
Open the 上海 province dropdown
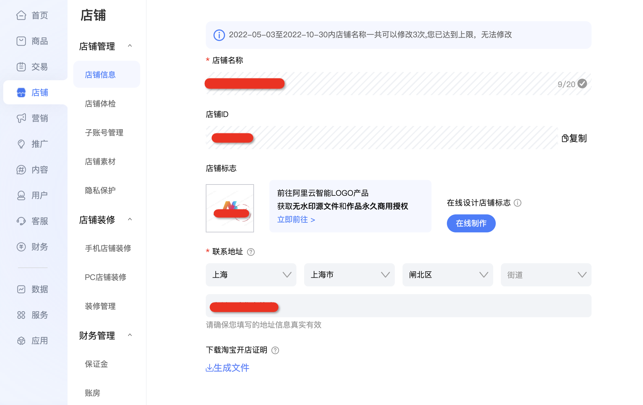point(251,275)
